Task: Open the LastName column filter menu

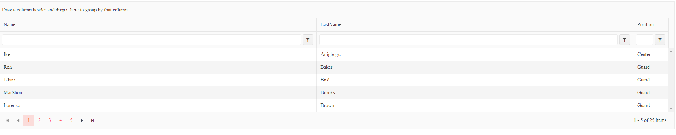Action: point(624,40)
